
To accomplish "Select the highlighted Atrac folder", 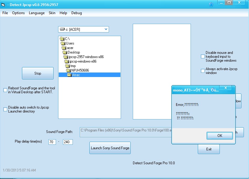I will pyautogui.click(x=89, y=75).
